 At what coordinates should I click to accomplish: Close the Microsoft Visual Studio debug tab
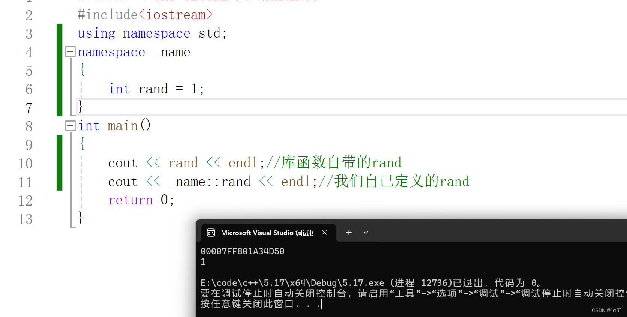coord(324,233)
